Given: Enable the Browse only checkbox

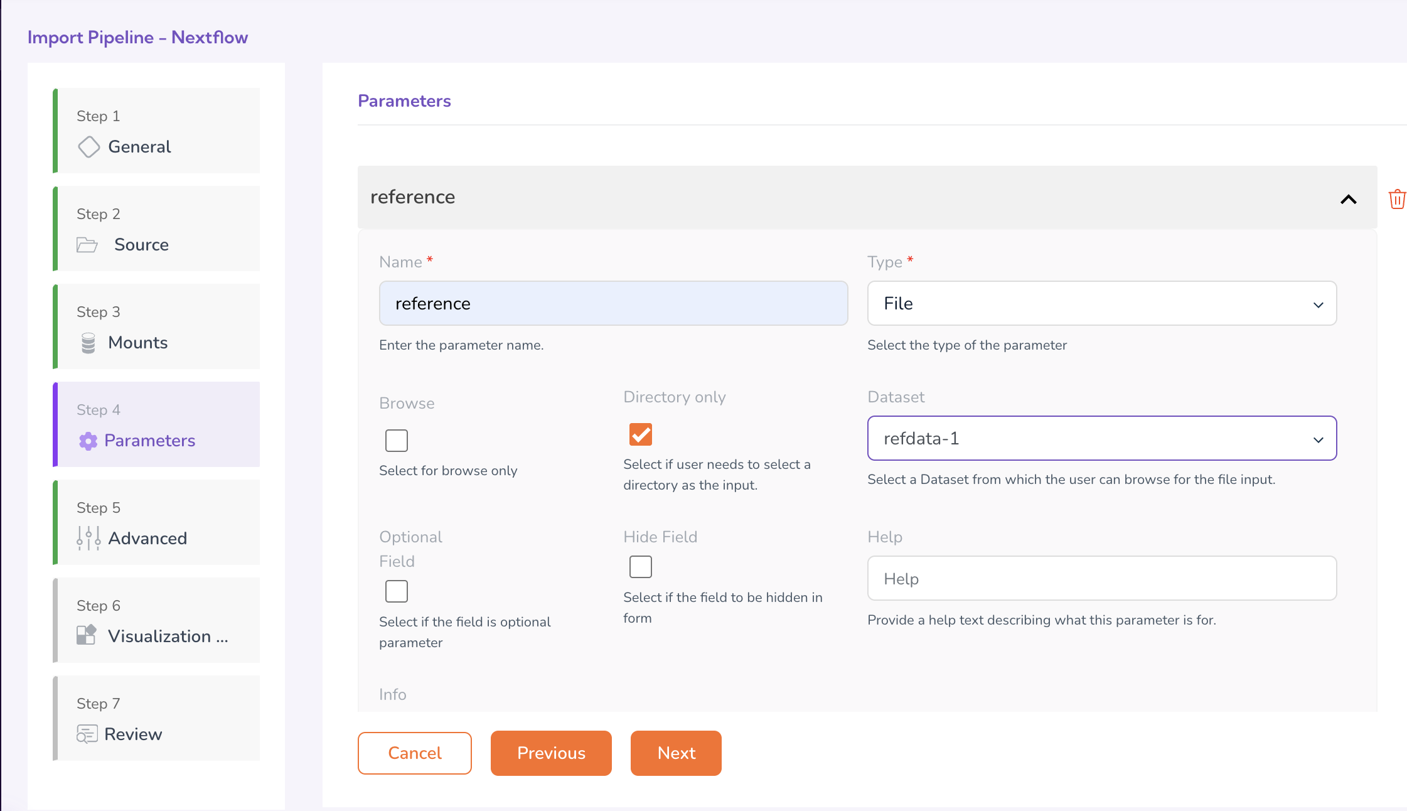Looking at the screenshot, I should (397, 441).
